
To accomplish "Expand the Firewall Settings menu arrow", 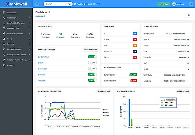I will tap(30, 50).
